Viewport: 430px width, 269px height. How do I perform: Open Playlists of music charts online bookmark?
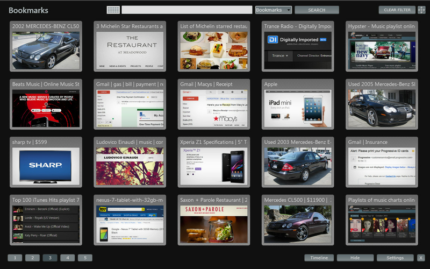pyautogui.click(x=382, y=220)
